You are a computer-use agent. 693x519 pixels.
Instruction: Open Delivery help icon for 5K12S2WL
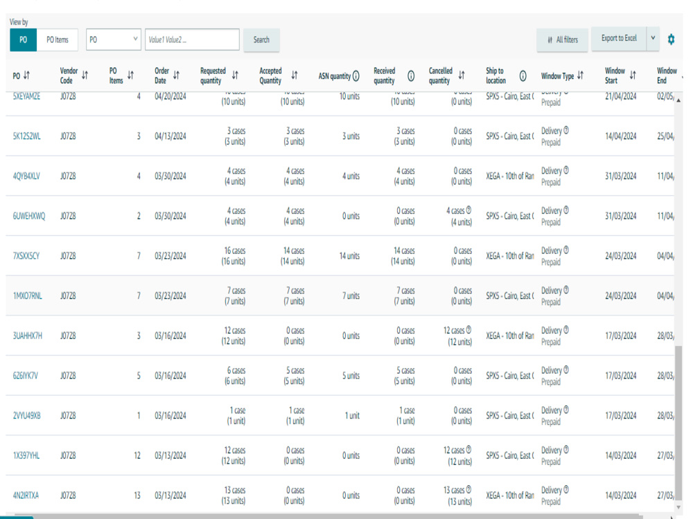(566, 130)
